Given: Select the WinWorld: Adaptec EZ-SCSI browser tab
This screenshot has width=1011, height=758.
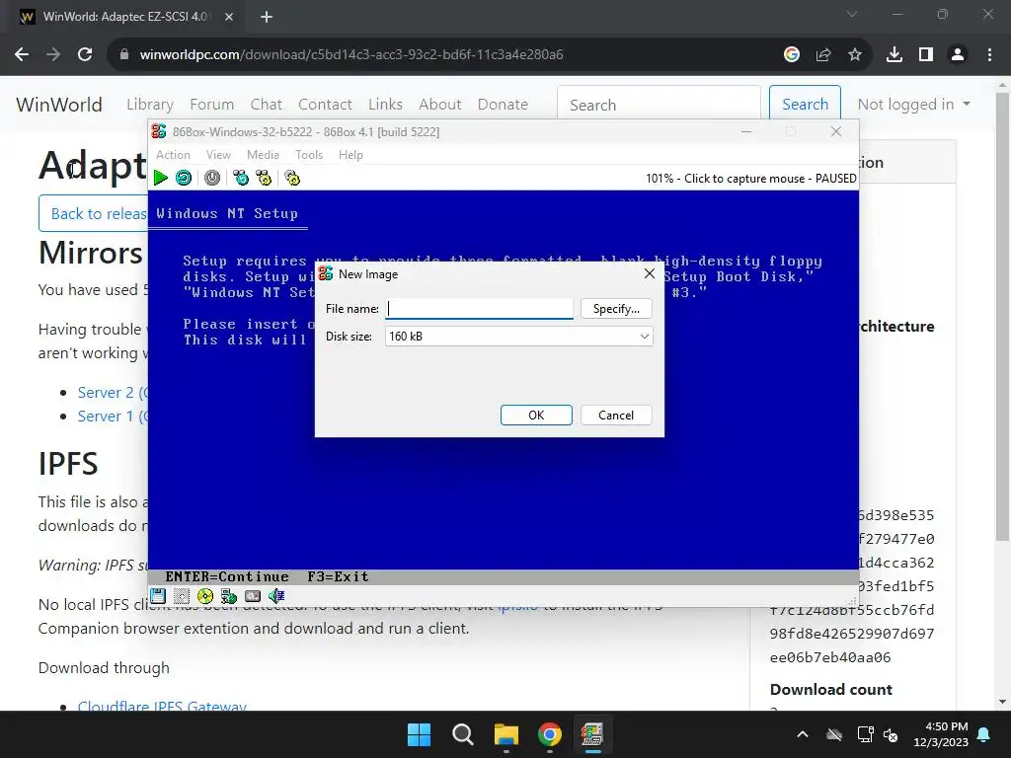Looking at the screenshot, I should pos(126,17).
